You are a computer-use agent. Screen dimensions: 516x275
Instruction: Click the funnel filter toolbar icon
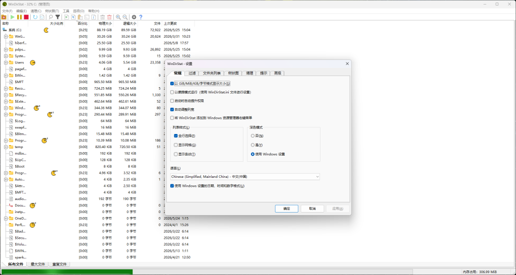[57, 17]
